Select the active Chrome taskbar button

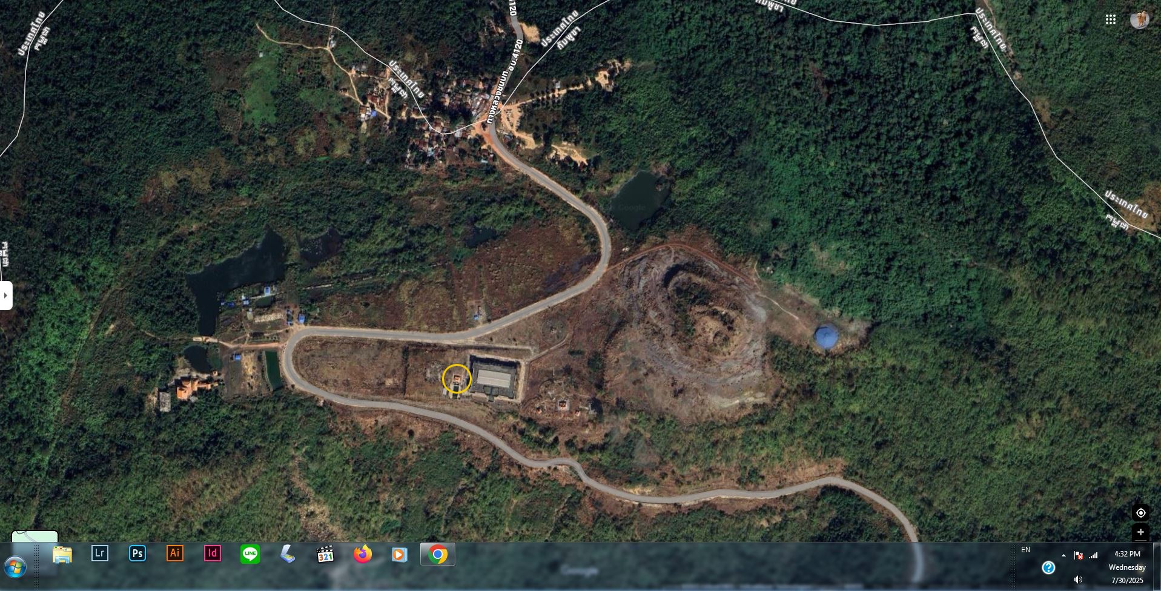click(438, 554)
